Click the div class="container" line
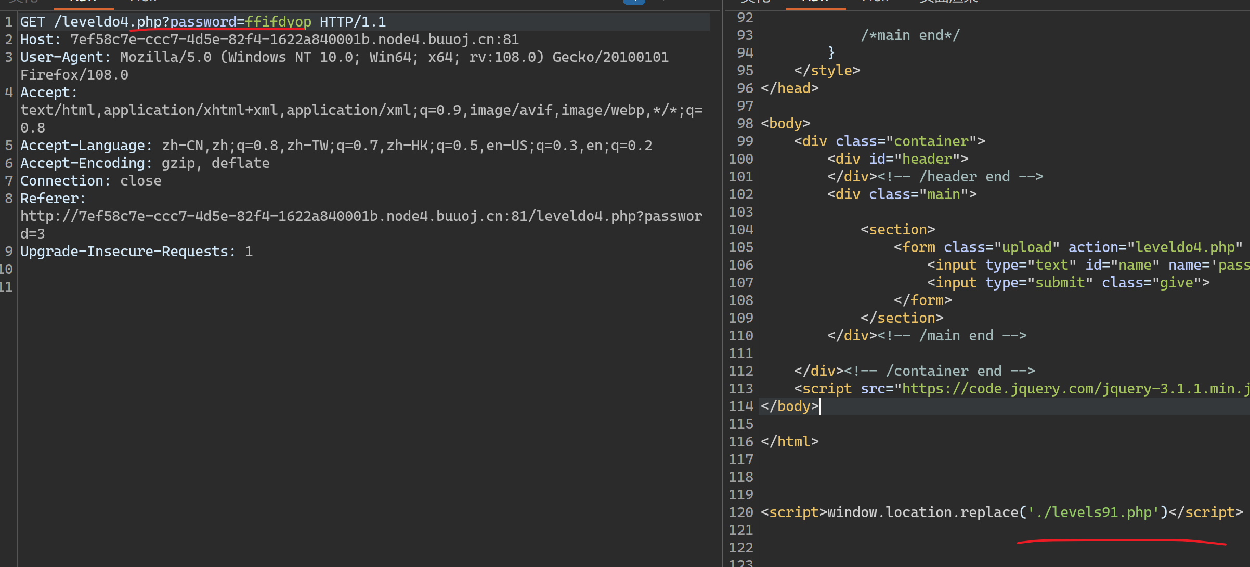The width and height of the screenshot is (1250, 567). coord(889,141)
